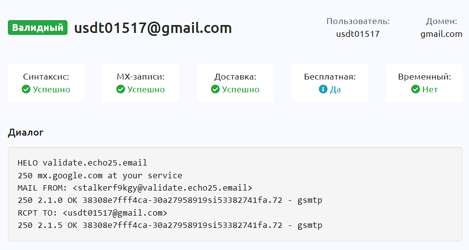This screenshot has height=250, width=469.
Task: Click the green checkmark icon under MX-записи
Action: coord(121,89)
